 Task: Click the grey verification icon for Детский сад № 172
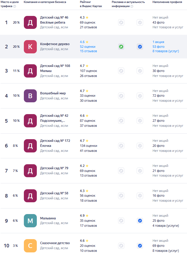click(x=140, y=146)
